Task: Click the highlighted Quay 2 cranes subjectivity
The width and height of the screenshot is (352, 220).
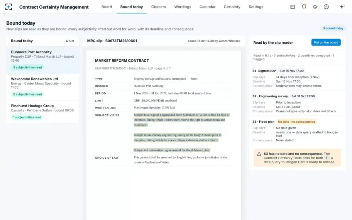Action: 177,138
